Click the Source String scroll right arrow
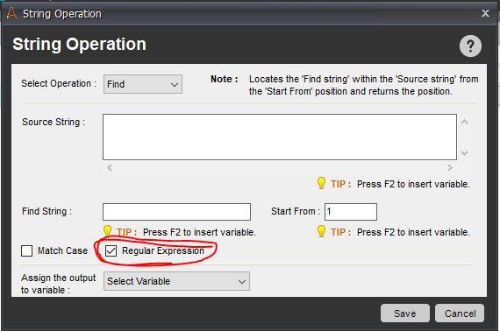 point(450,168)
